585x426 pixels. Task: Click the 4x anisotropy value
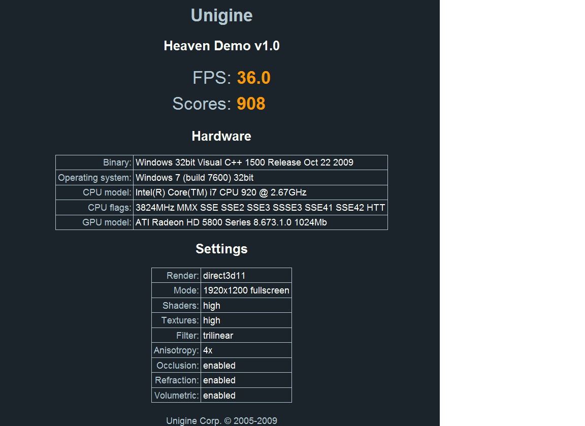246,350
